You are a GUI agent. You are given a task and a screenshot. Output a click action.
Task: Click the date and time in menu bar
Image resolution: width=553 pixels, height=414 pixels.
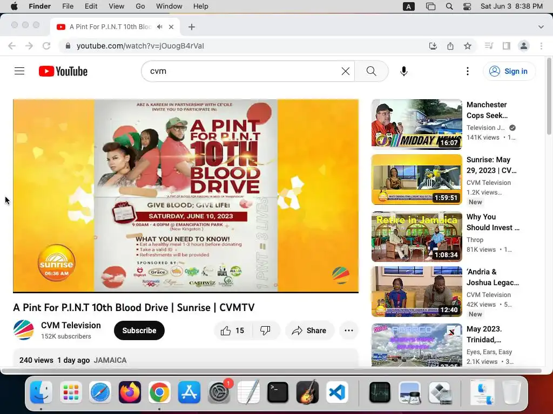click(511, 6)
